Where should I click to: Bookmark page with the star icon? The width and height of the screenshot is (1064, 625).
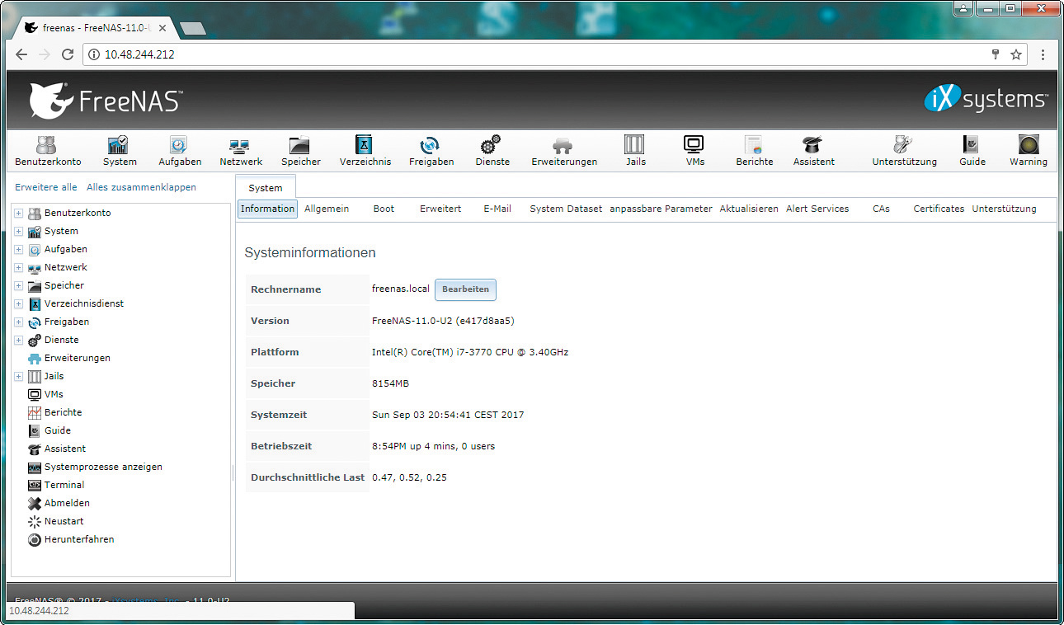[1016, 54]
